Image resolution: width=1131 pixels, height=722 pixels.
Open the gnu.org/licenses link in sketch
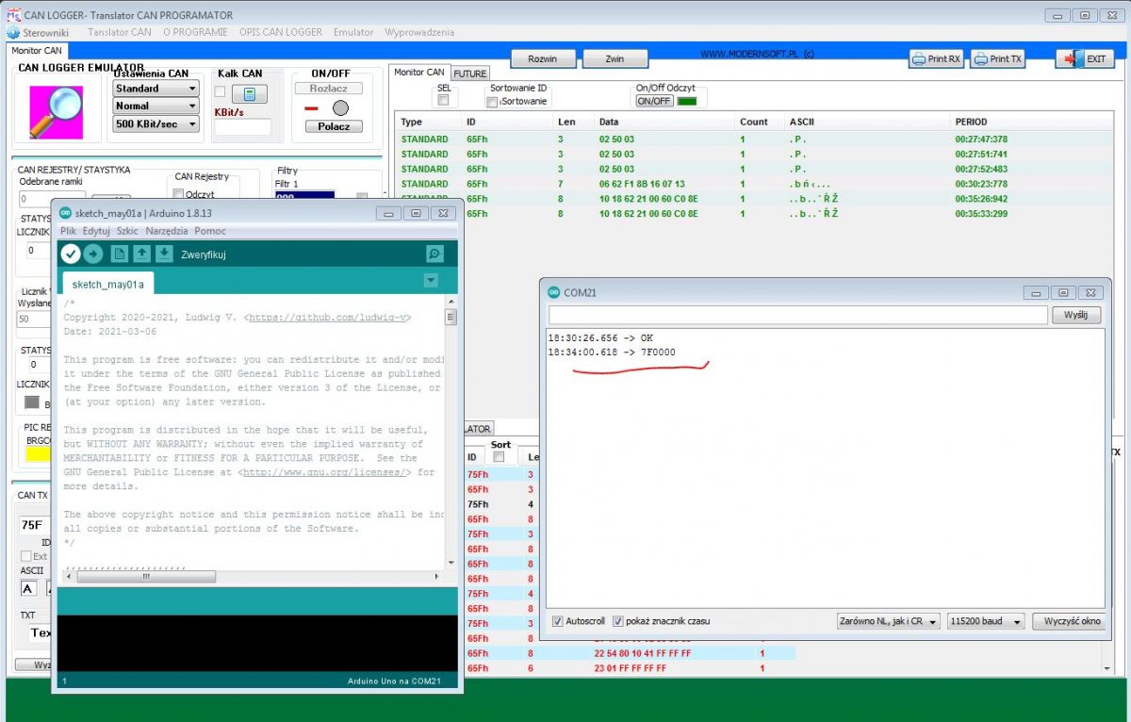[x=326, y=472]
